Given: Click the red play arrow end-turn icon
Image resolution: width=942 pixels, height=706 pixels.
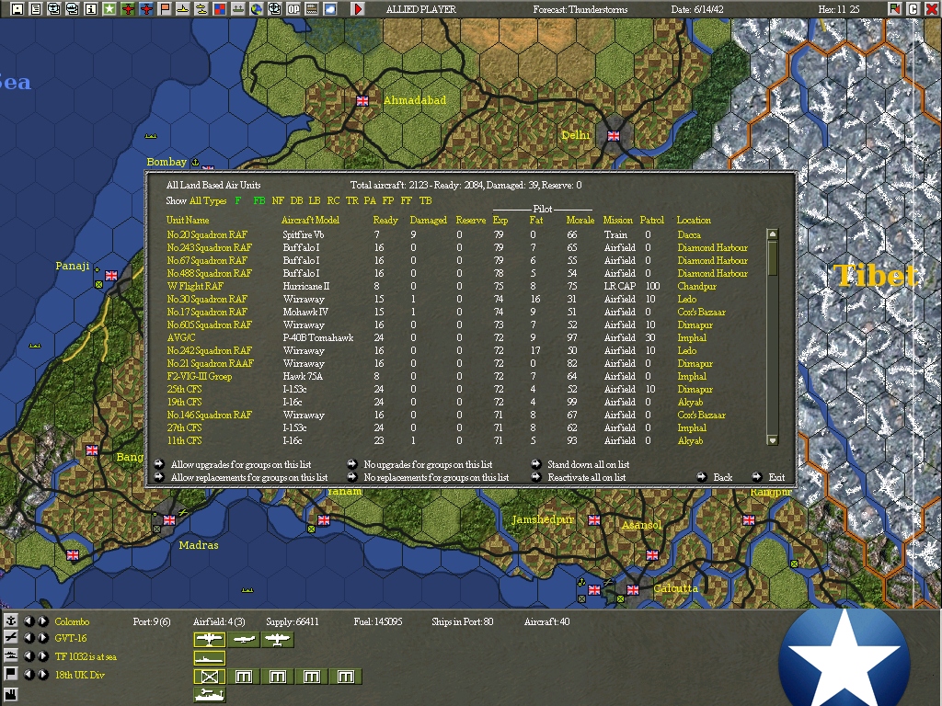Looking at the screenshot, I should tap(358, 8).
